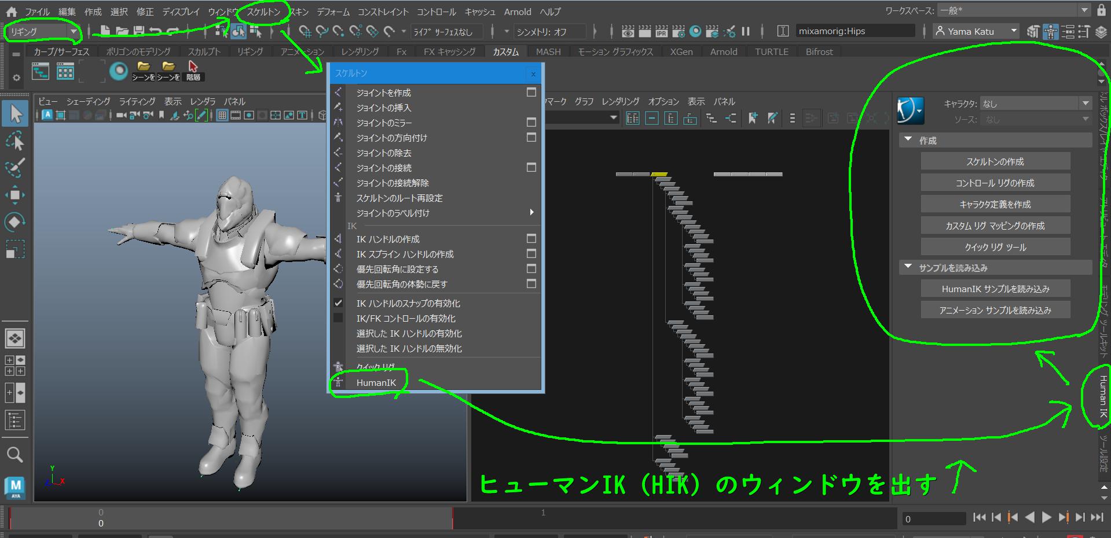Open the ワークスペース dropdown

1014,10
